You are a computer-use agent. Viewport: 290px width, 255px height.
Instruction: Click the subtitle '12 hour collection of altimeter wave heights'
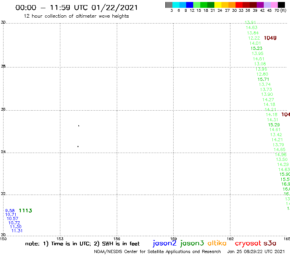(76, 16)
